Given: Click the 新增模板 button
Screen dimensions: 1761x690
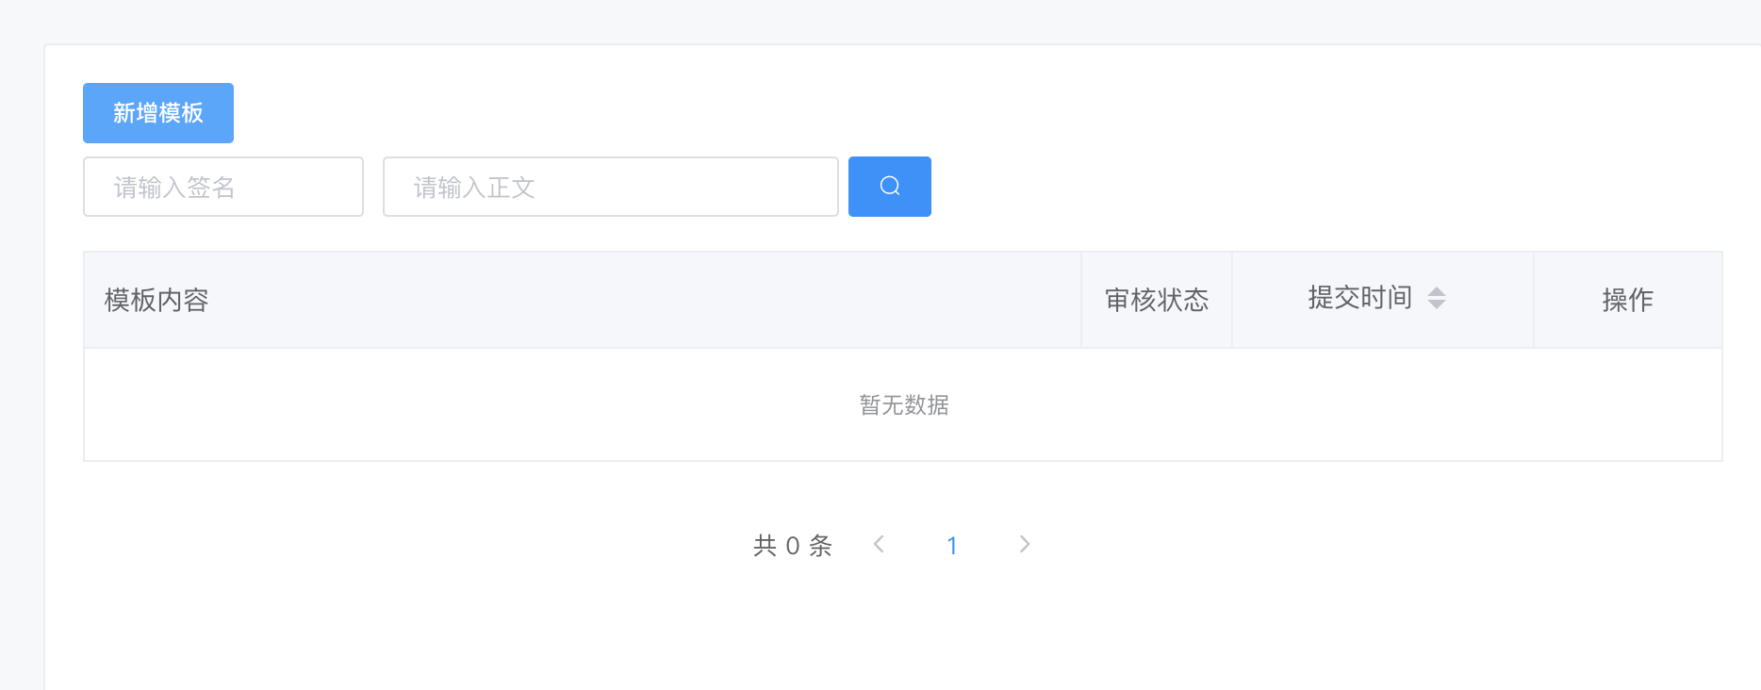Looking at the screenshot, I should (x=158, y=113).
